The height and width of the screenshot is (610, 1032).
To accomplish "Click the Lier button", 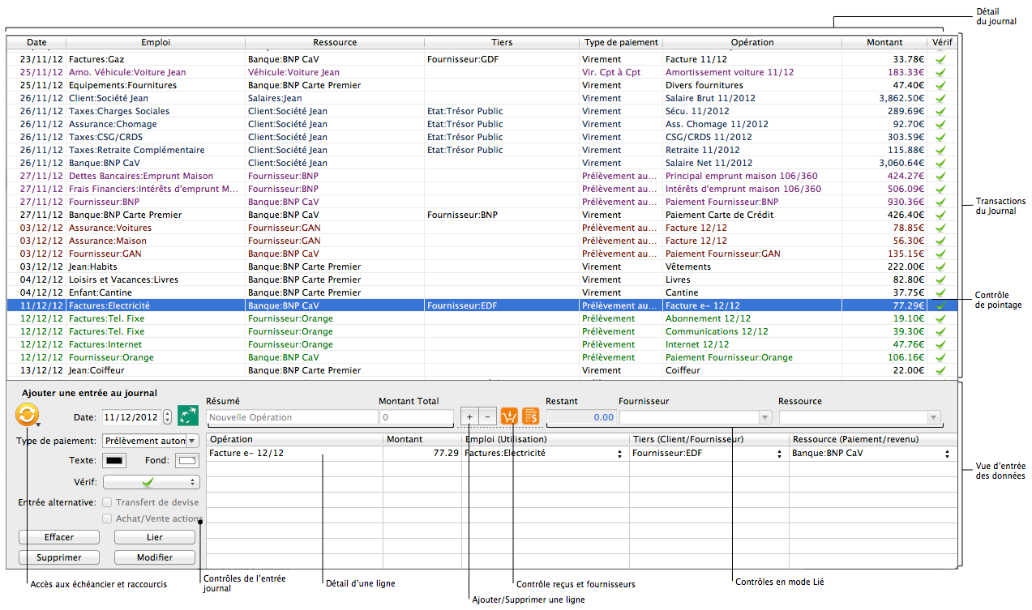I will click(155, 537).
